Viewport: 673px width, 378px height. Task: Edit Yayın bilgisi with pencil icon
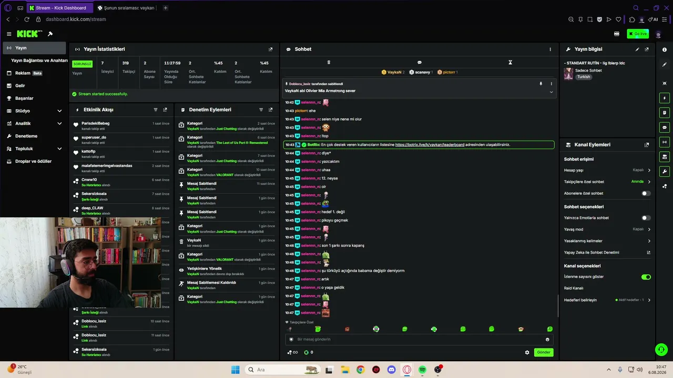pyautogui.click(x=637, y=49)
